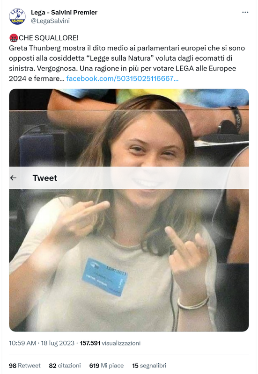Viewport: 258px width, 374px height.
Task: Click the blue visitor badge in photo
Action: 104,276
